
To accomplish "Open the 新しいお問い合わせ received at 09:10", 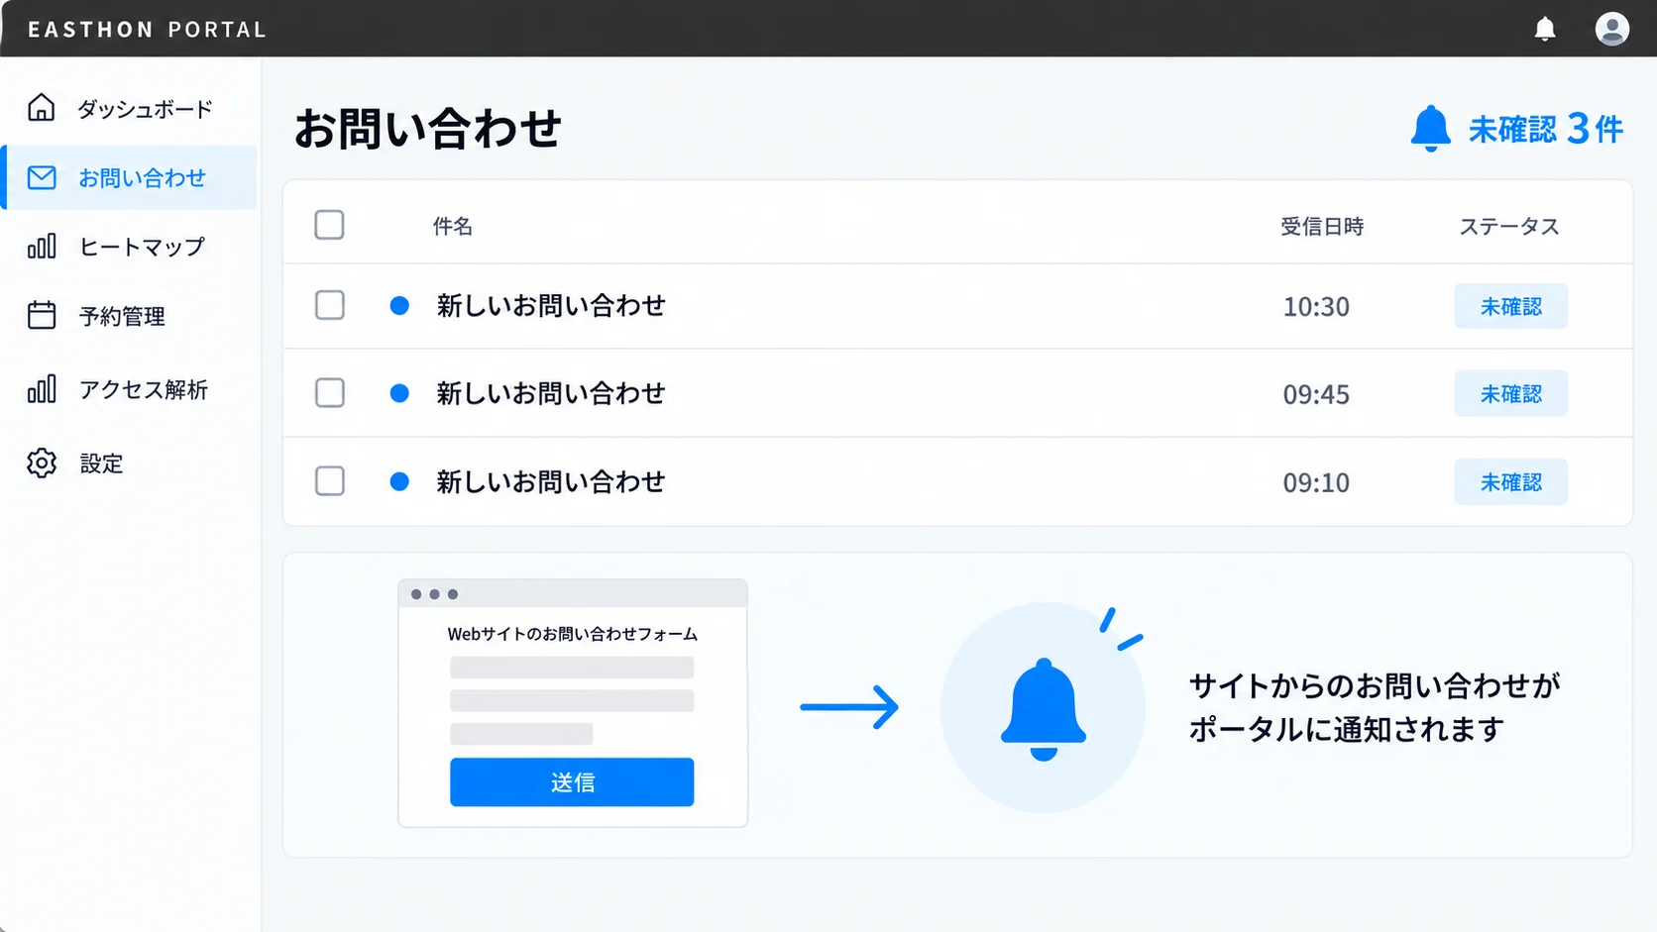I will (x=551, y=481).
